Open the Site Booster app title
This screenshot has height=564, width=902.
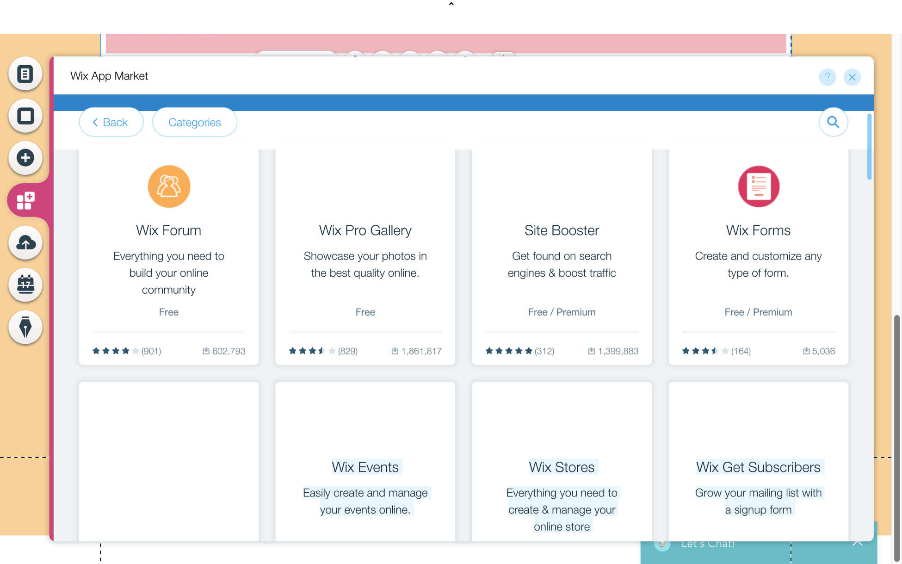tap(562, 230)
